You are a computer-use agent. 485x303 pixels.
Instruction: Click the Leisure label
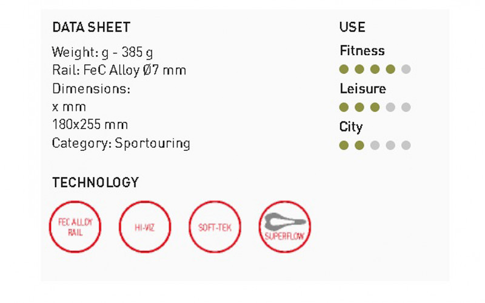click(x=363, y=89)
